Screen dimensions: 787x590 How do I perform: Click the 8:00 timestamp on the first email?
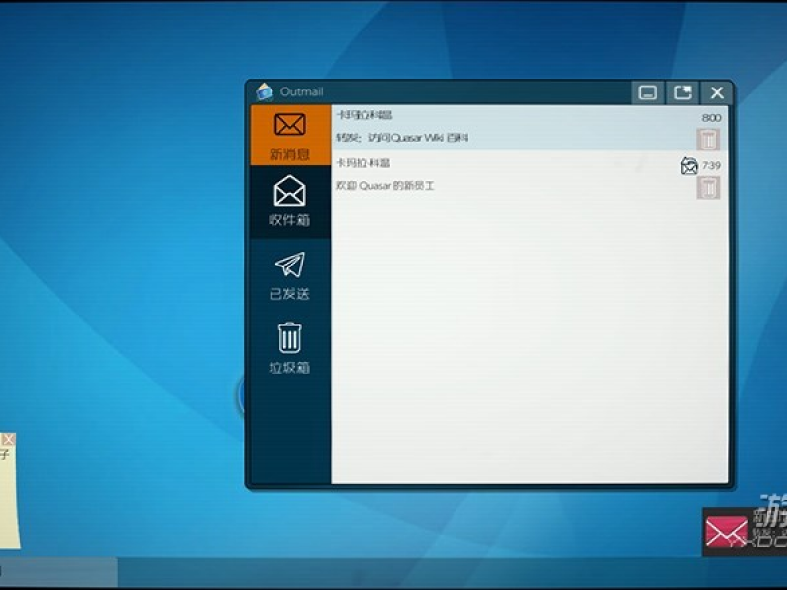click(711, 118)
